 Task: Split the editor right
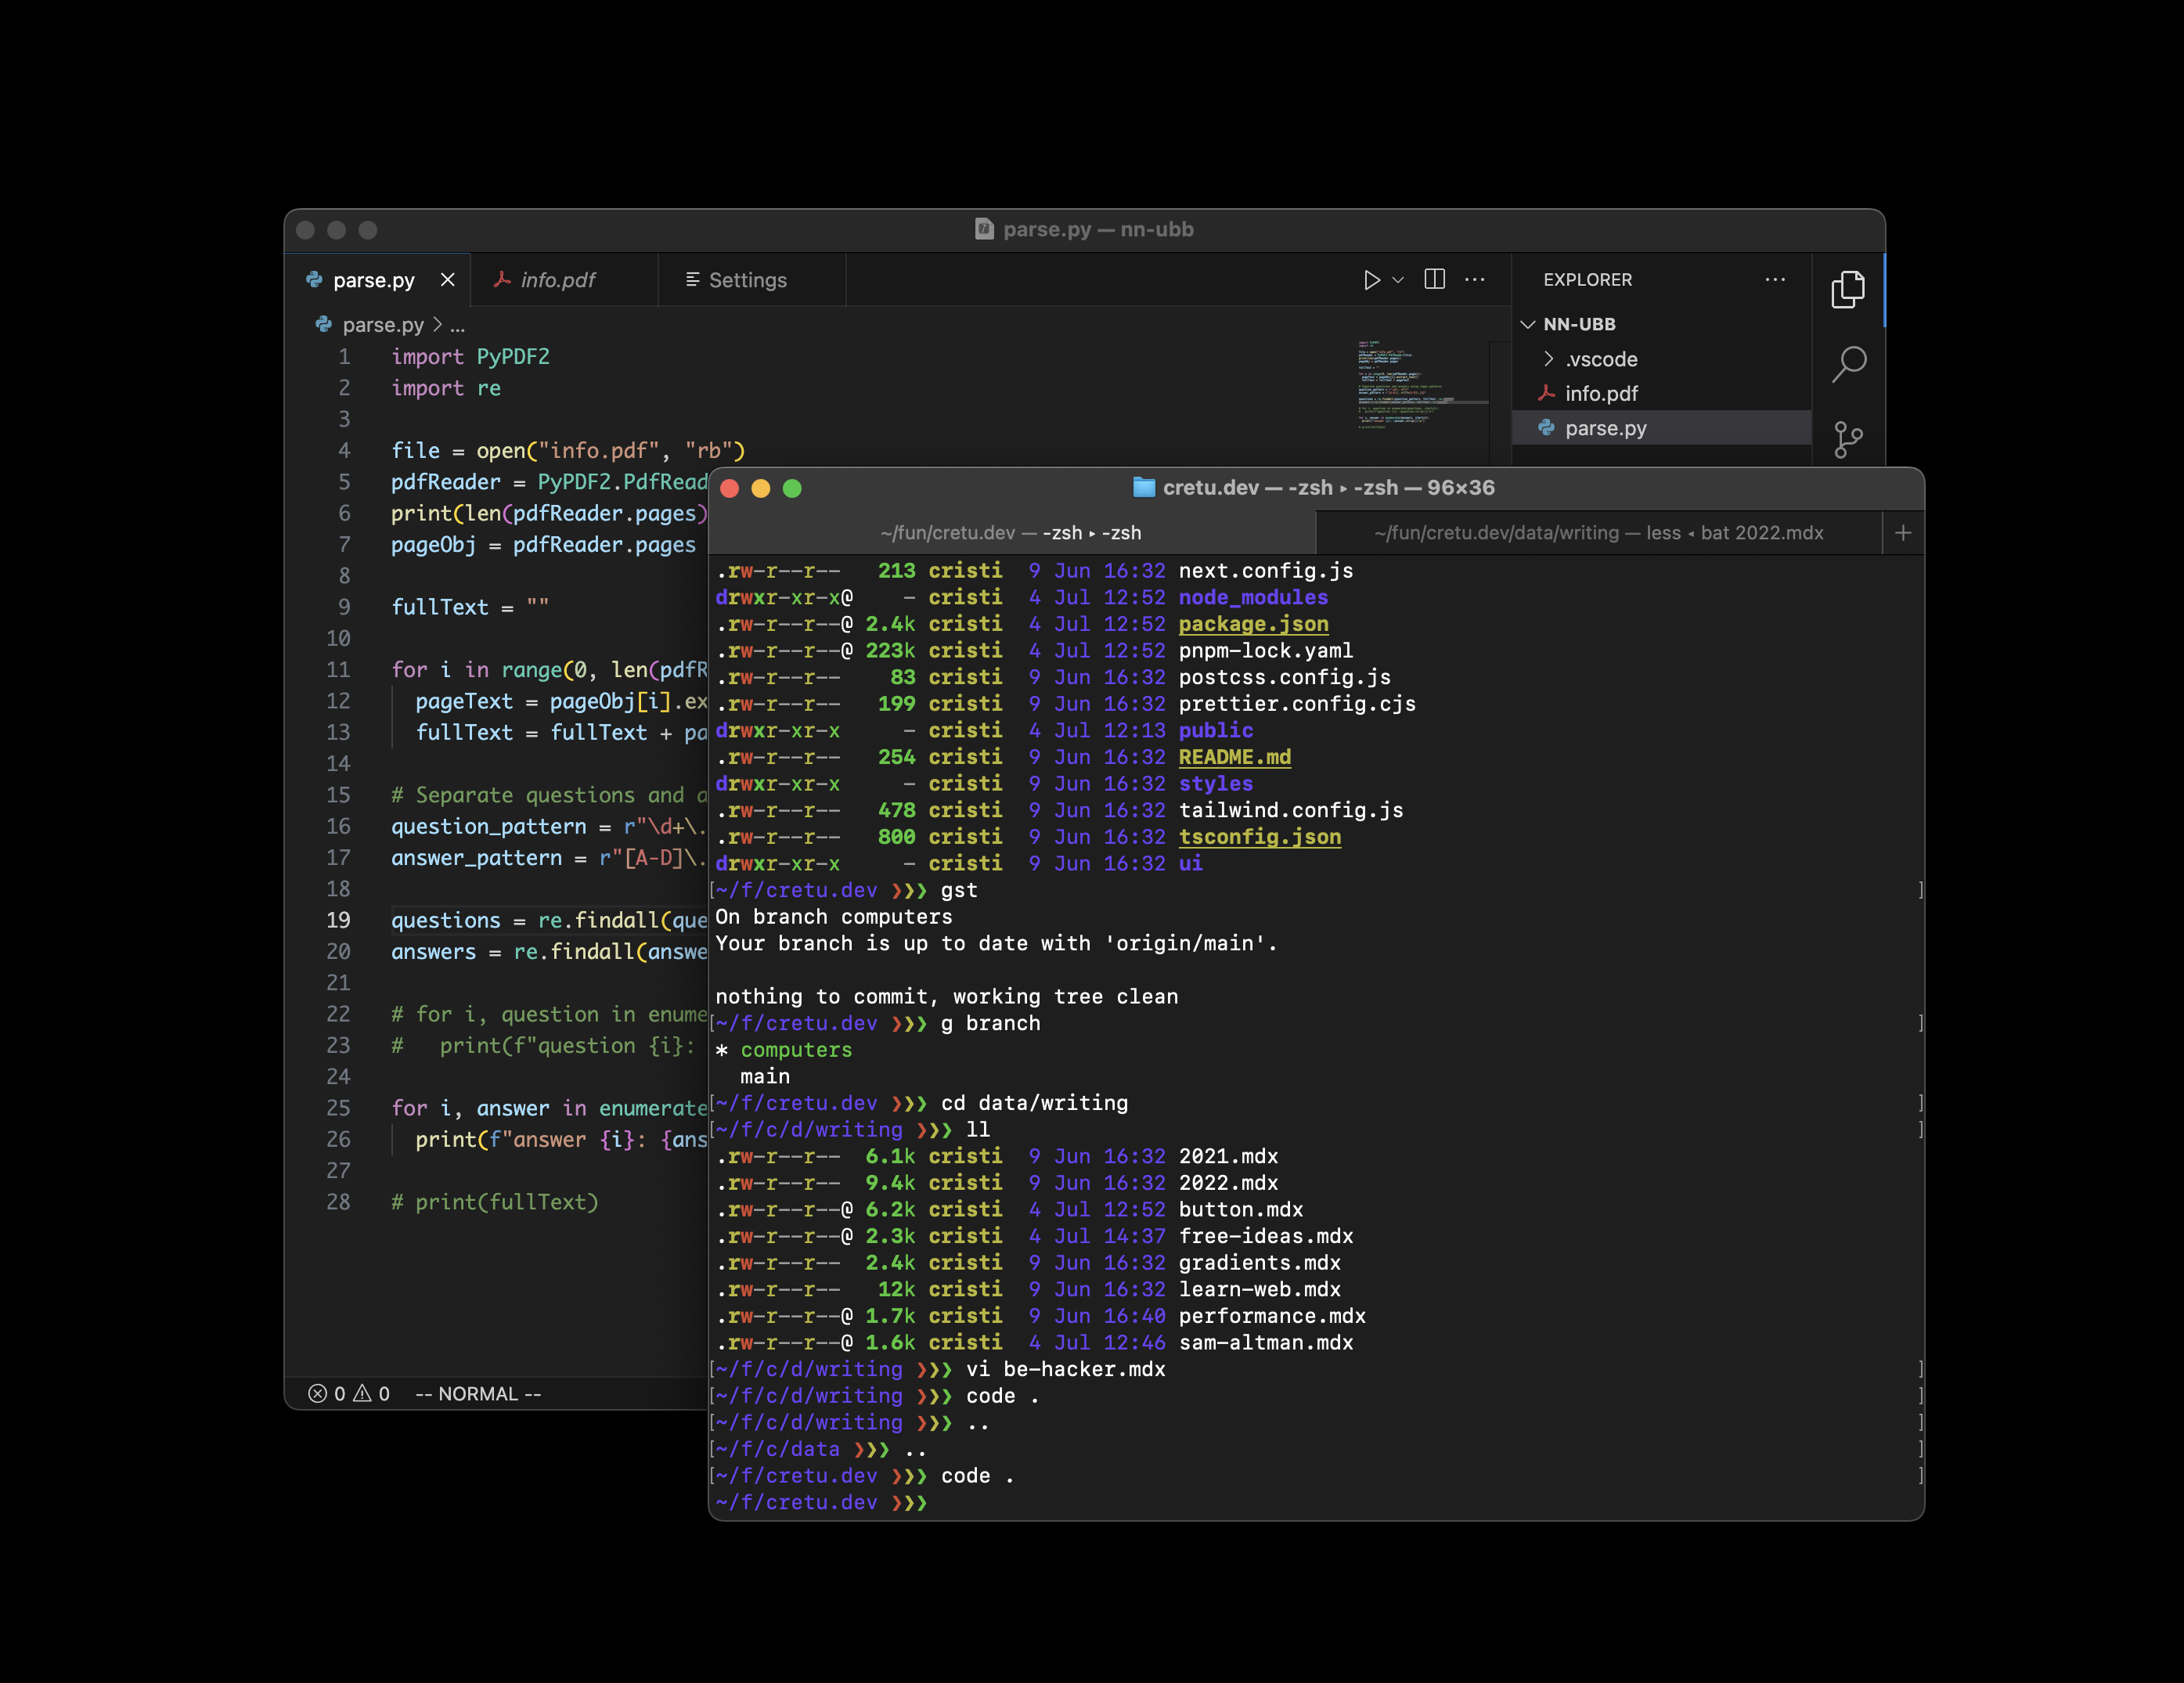click(1434, 280)
